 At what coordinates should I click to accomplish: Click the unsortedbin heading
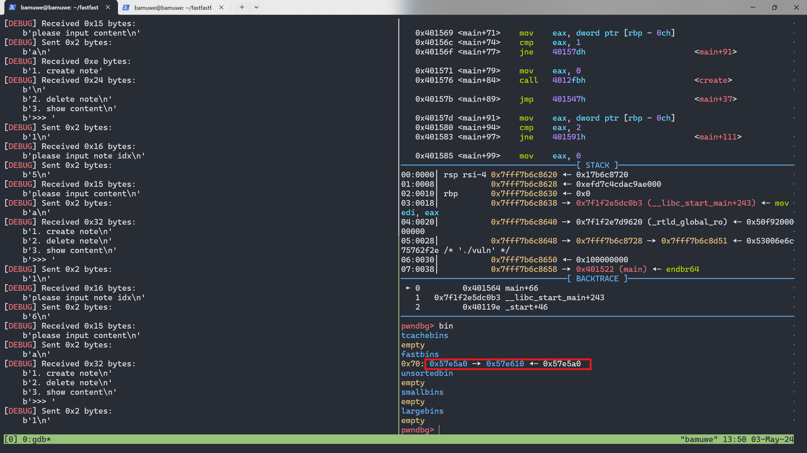pos(427,373)
